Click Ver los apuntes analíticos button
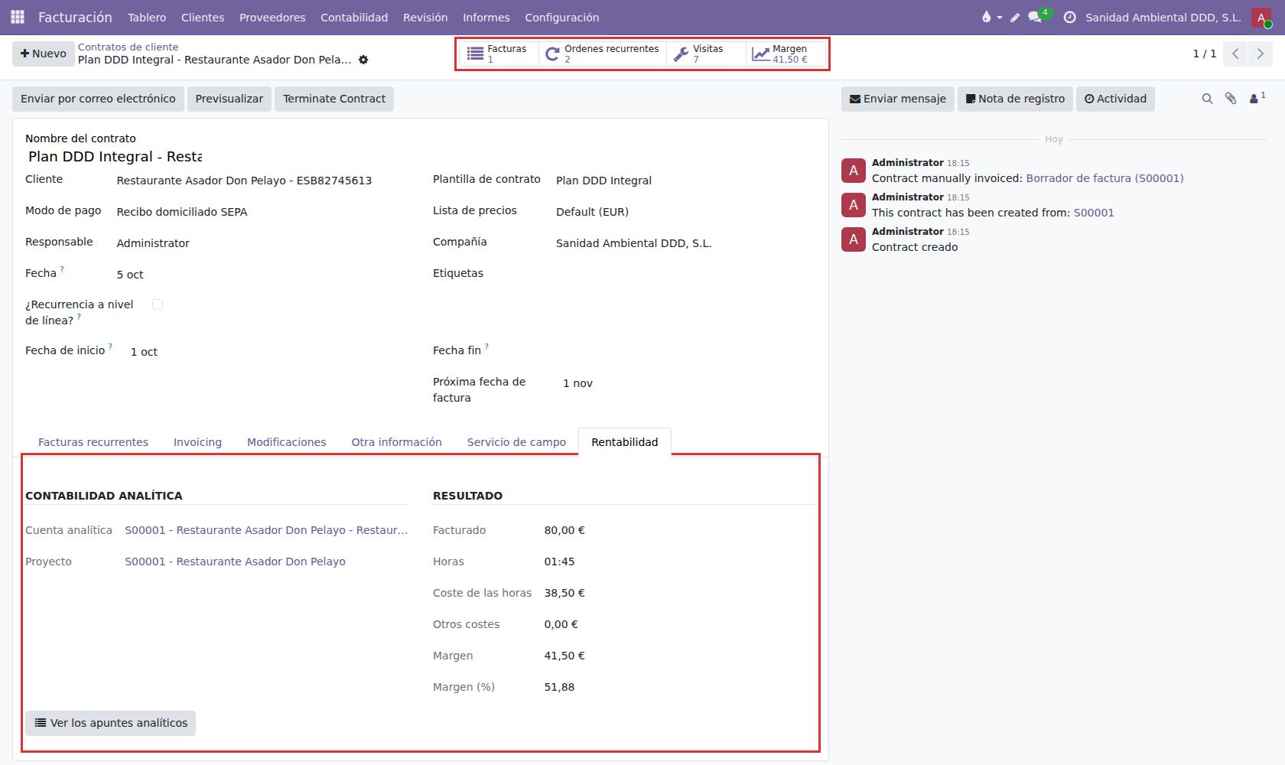1285x765 pixels. (x=111, y=723)
